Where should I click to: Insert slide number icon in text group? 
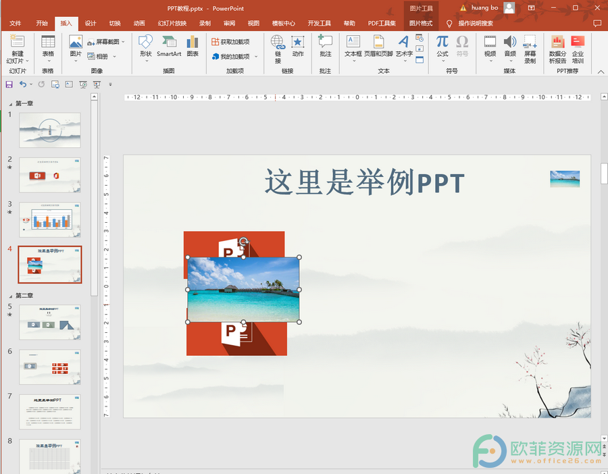pyautogui.click(x=420, y=49)
